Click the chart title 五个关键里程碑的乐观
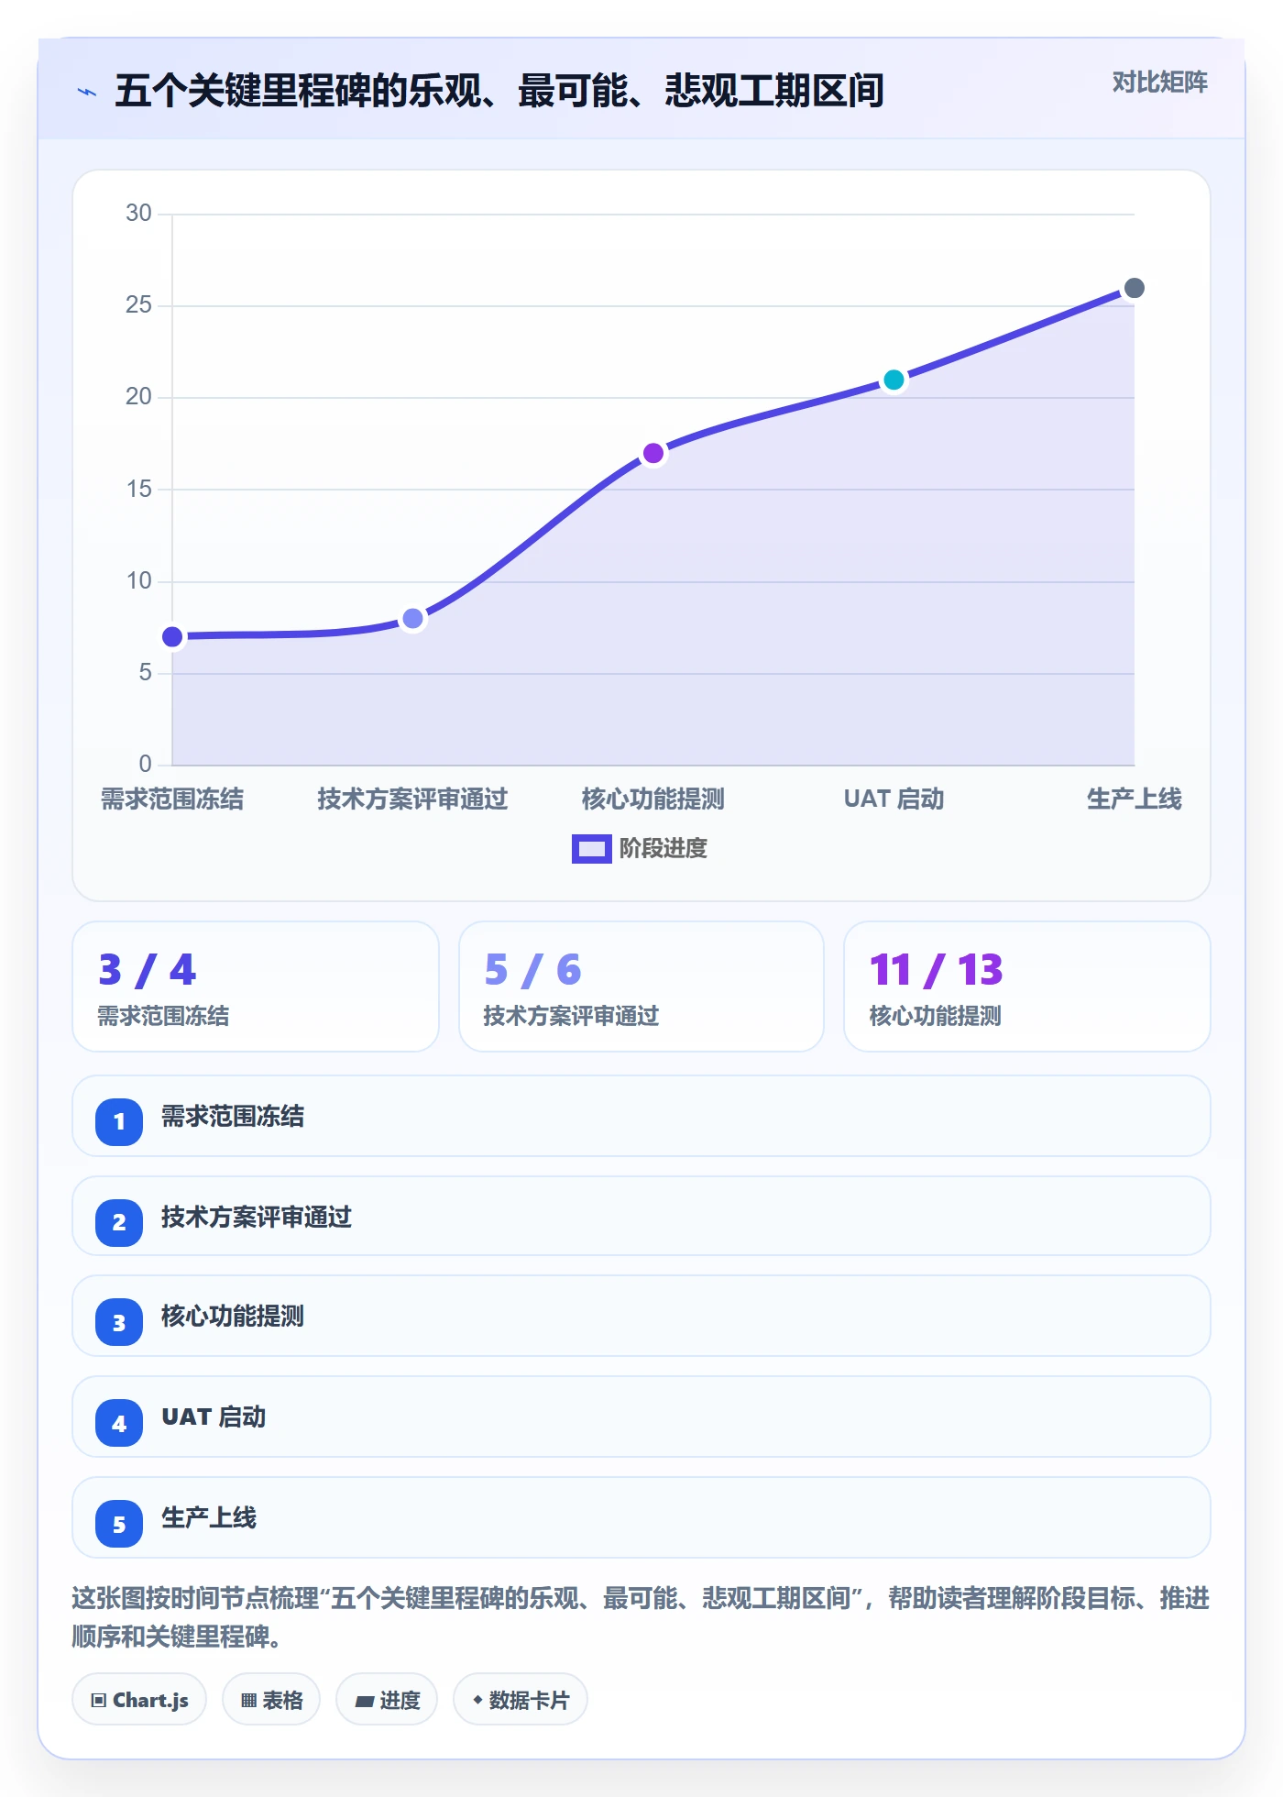Viewport: 1283px width, 1797px height. coord(499,91)
